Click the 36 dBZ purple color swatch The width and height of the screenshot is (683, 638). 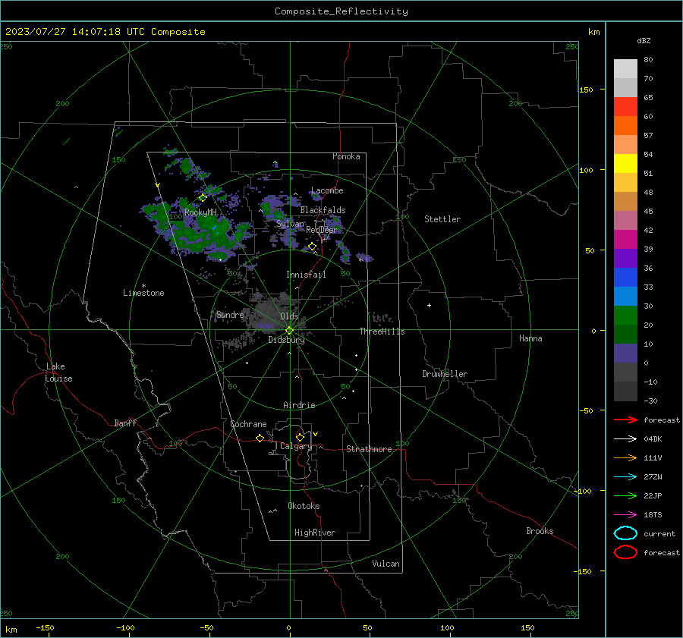(x=625, y=258)
